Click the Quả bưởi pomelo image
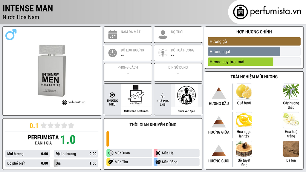Image resolution: width=306 pixels, height=172 pixels. pos(244,91)
